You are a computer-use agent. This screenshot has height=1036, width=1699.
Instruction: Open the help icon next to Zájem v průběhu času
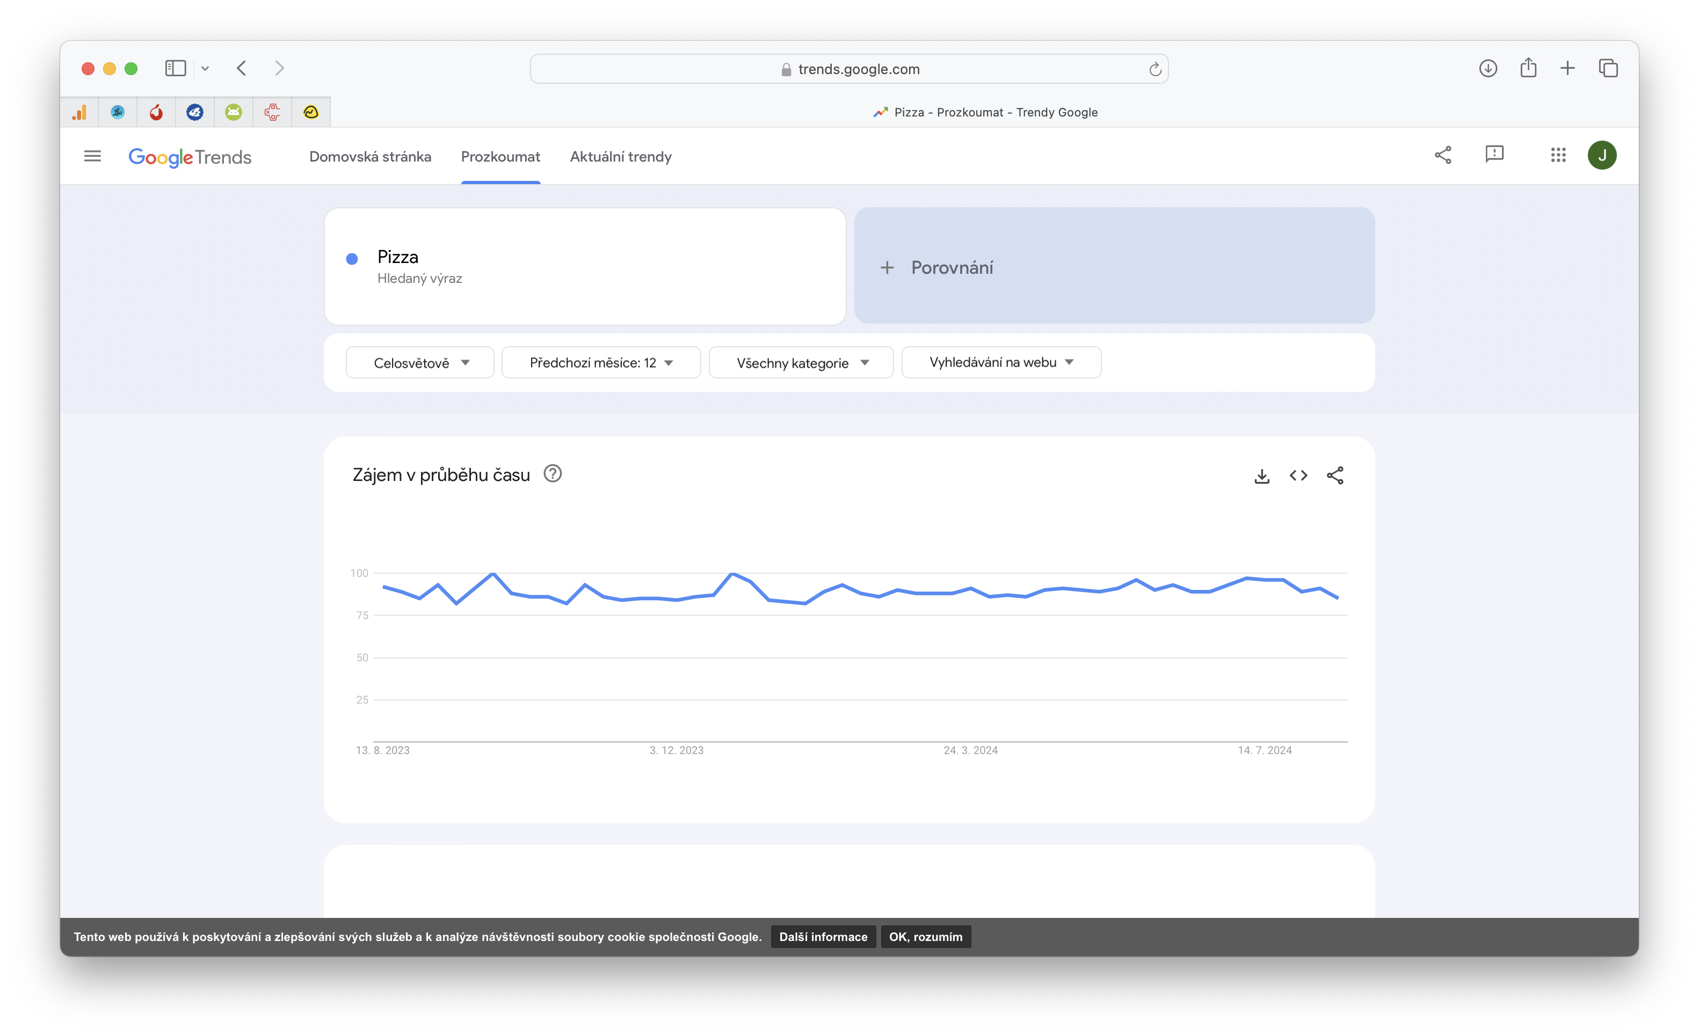tap(553, 474)
